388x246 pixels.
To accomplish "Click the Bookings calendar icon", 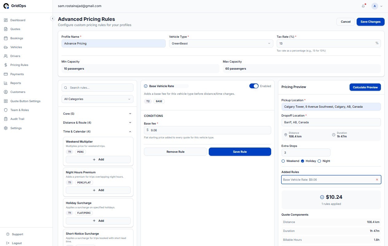I will pyautogui.click(x=6, y=38).
